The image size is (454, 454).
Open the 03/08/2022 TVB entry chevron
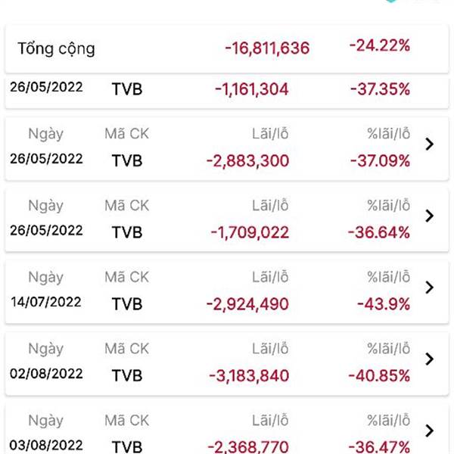pos(429,431)
